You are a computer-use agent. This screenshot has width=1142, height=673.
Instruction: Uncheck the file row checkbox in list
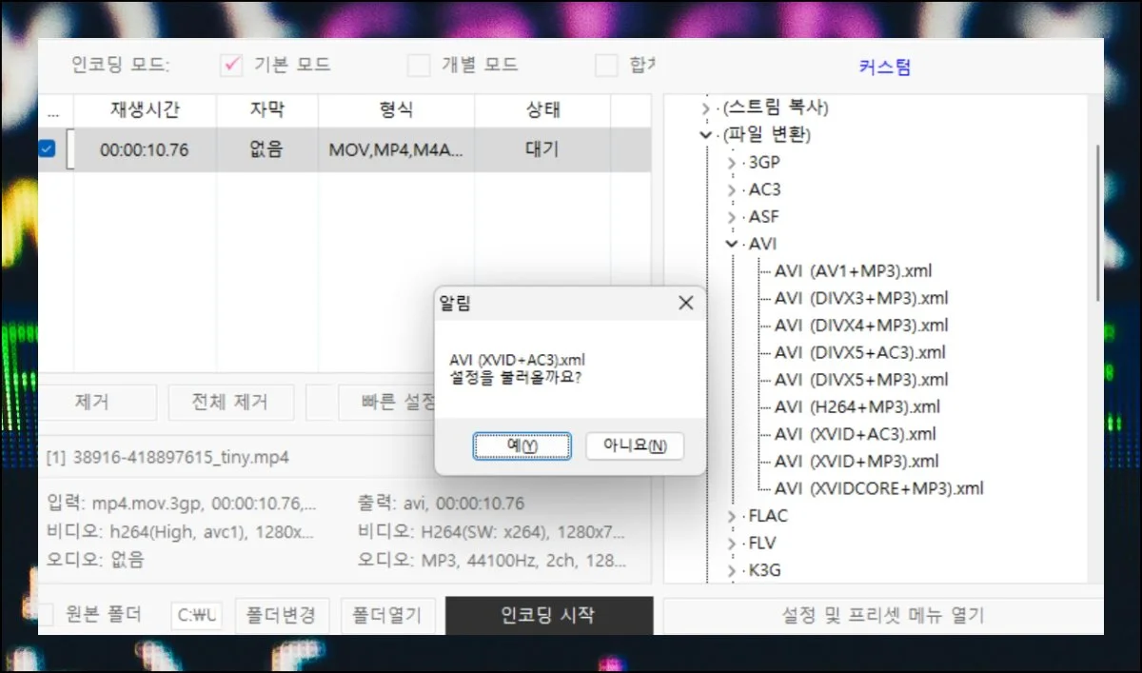click(47, 149)
